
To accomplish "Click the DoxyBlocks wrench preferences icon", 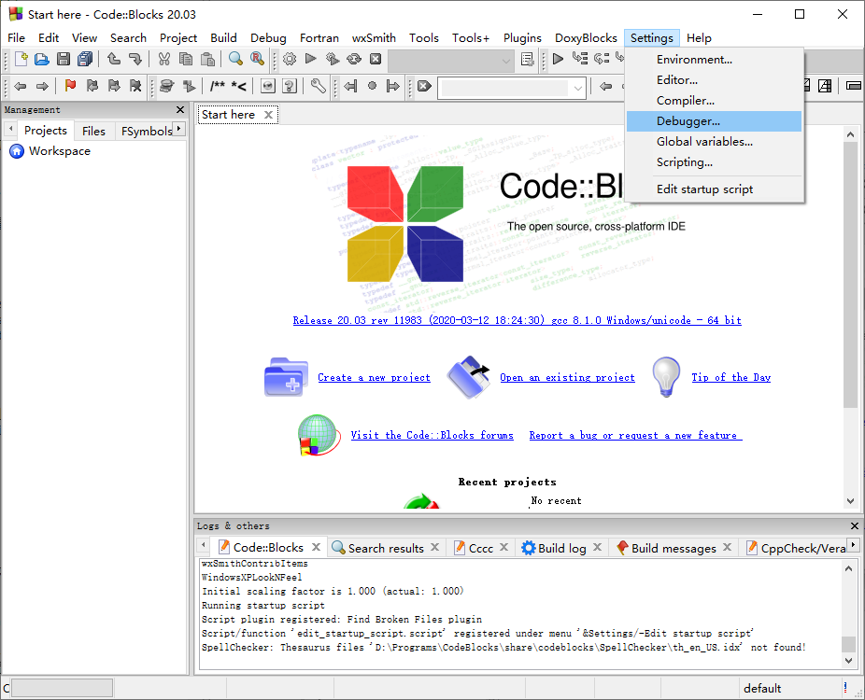I will (318, 86).
